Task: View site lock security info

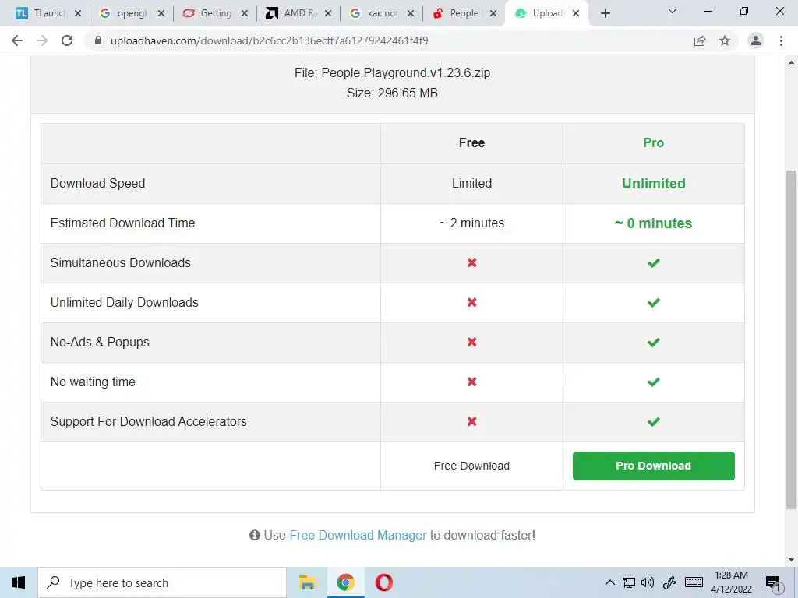Action: tap(98, 40)
